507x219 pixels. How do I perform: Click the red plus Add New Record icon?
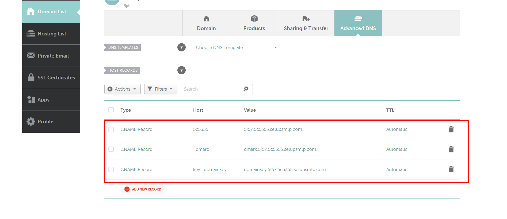[127, 189]
